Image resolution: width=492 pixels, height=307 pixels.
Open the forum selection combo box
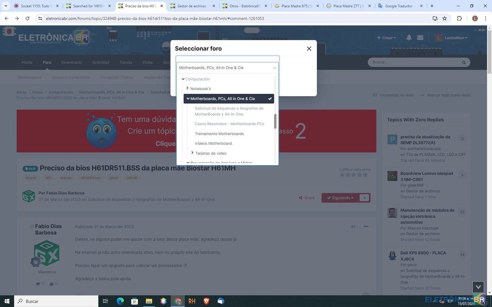227,68
